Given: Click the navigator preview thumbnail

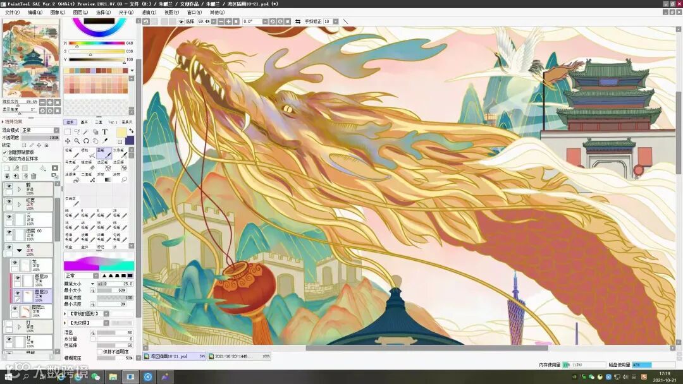Looking at the screenshot, I should [x=31, y=58].
